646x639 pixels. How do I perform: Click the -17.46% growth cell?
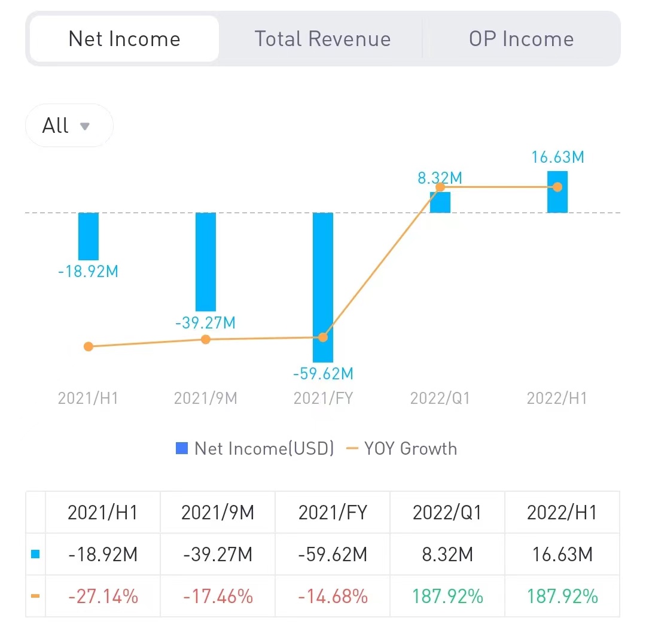[x=218, y=596]
